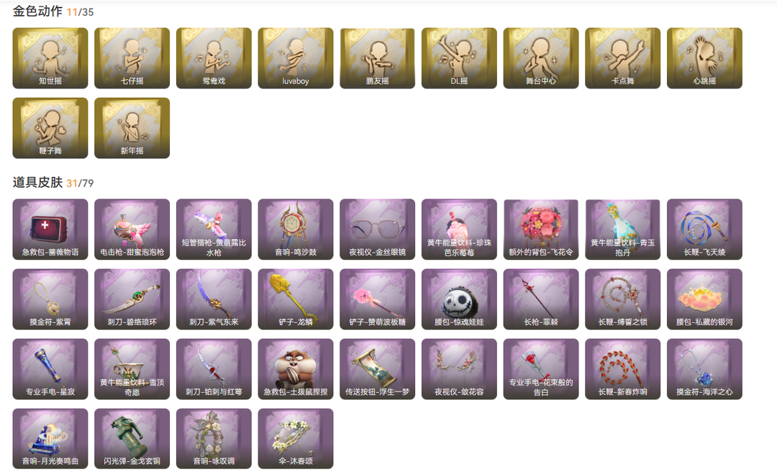Viewport: 777px width, 472px height.
Task: Select the 急救包-土拨鼠捏捏 hamster skin
Action: coord(296,369)
